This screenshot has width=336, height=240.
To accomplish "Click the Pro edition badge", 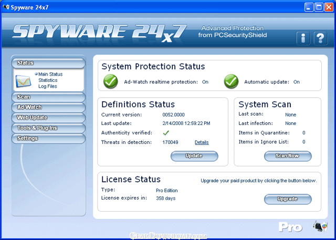I will 290,227.
